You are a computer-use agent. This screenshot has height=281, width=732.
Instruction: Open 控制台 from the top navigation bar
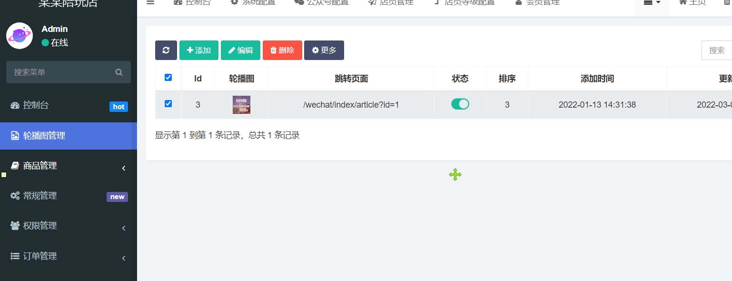click(192, 2)
